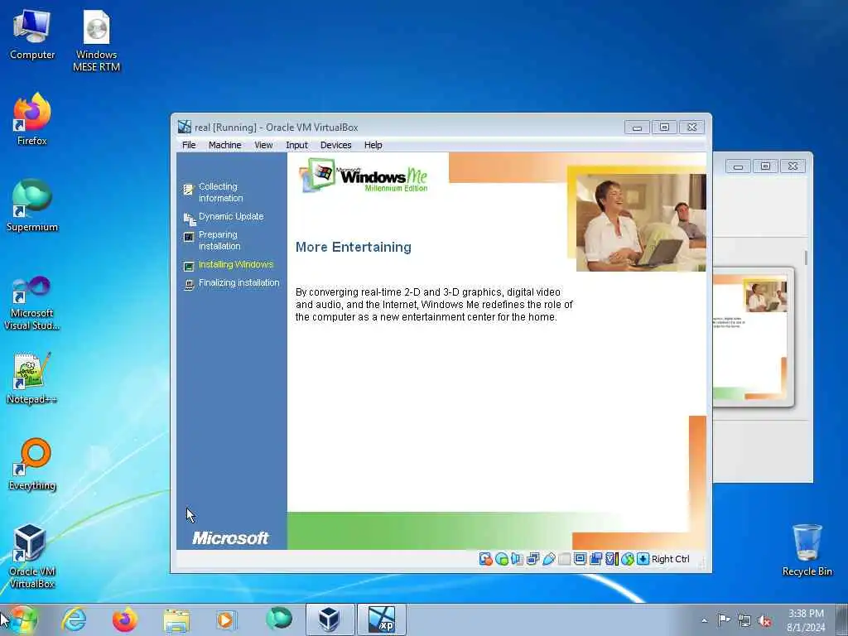Click the muted volume tray icon
The height and width of the screenshot is (636, 848).
click(764, 620)
